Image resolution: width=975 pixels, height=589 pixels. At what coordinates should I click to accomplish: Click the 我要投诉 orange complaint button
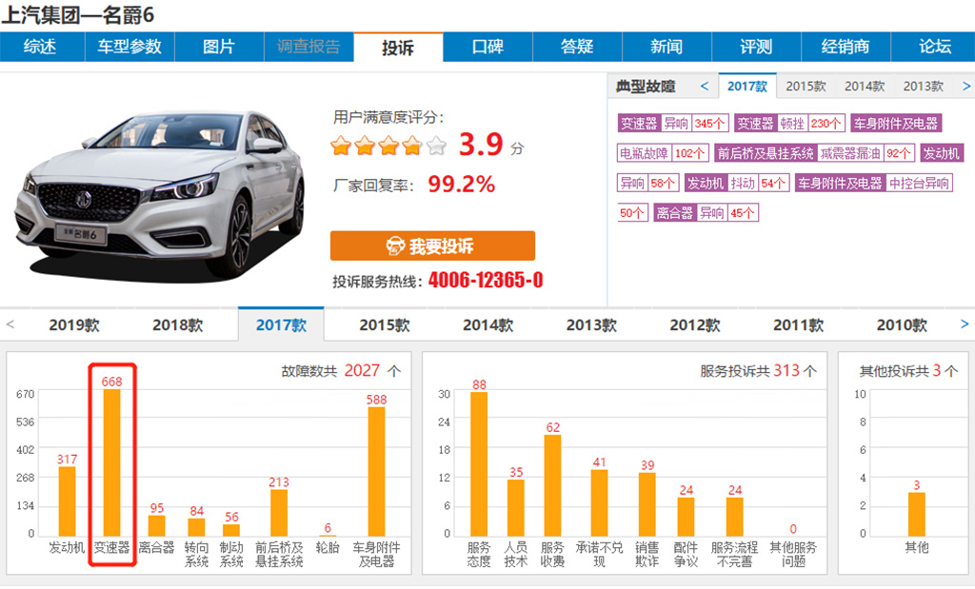coord(432,246)
